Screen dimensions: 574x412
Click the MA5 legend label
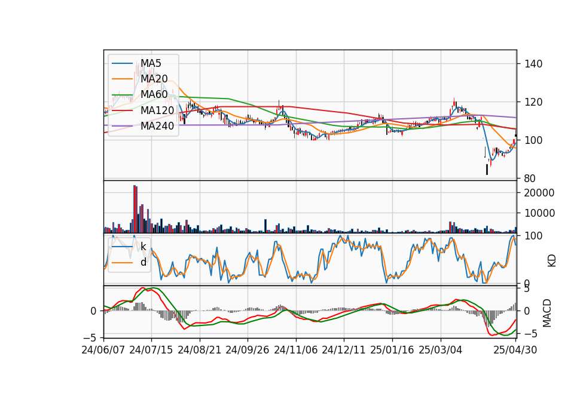coord(151,63)
